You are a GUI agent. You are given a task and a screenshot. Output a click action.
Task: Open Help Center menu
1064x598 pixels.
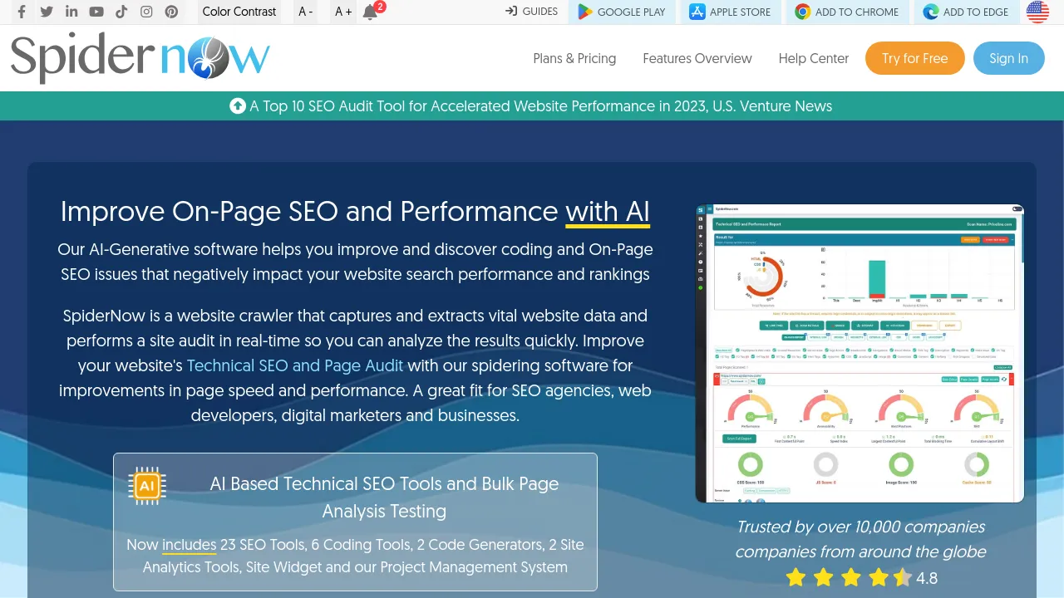pos(814,58)
